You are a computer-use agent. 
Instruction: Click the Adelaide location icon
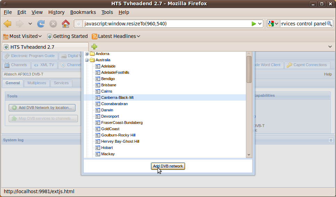98,66
